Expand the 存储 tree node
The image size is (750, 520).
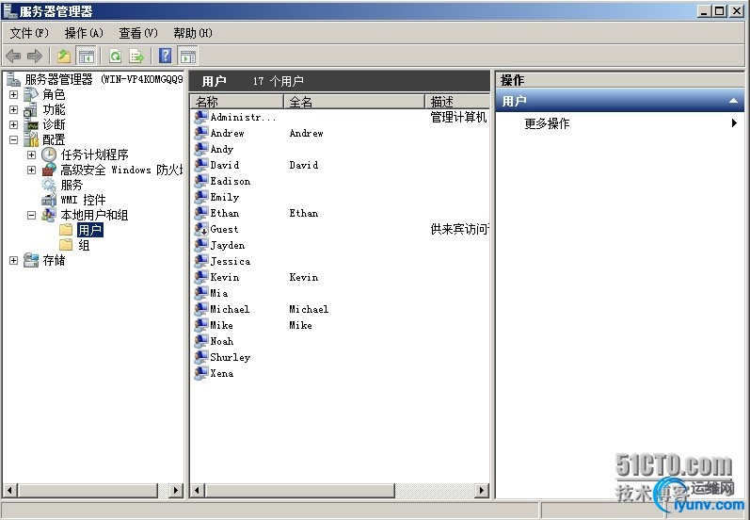pos(13,261)
